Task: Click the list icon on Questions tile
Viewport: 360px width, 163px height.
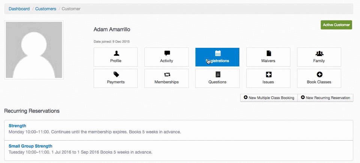Action: pyautogui.click(x=217, y=75)
